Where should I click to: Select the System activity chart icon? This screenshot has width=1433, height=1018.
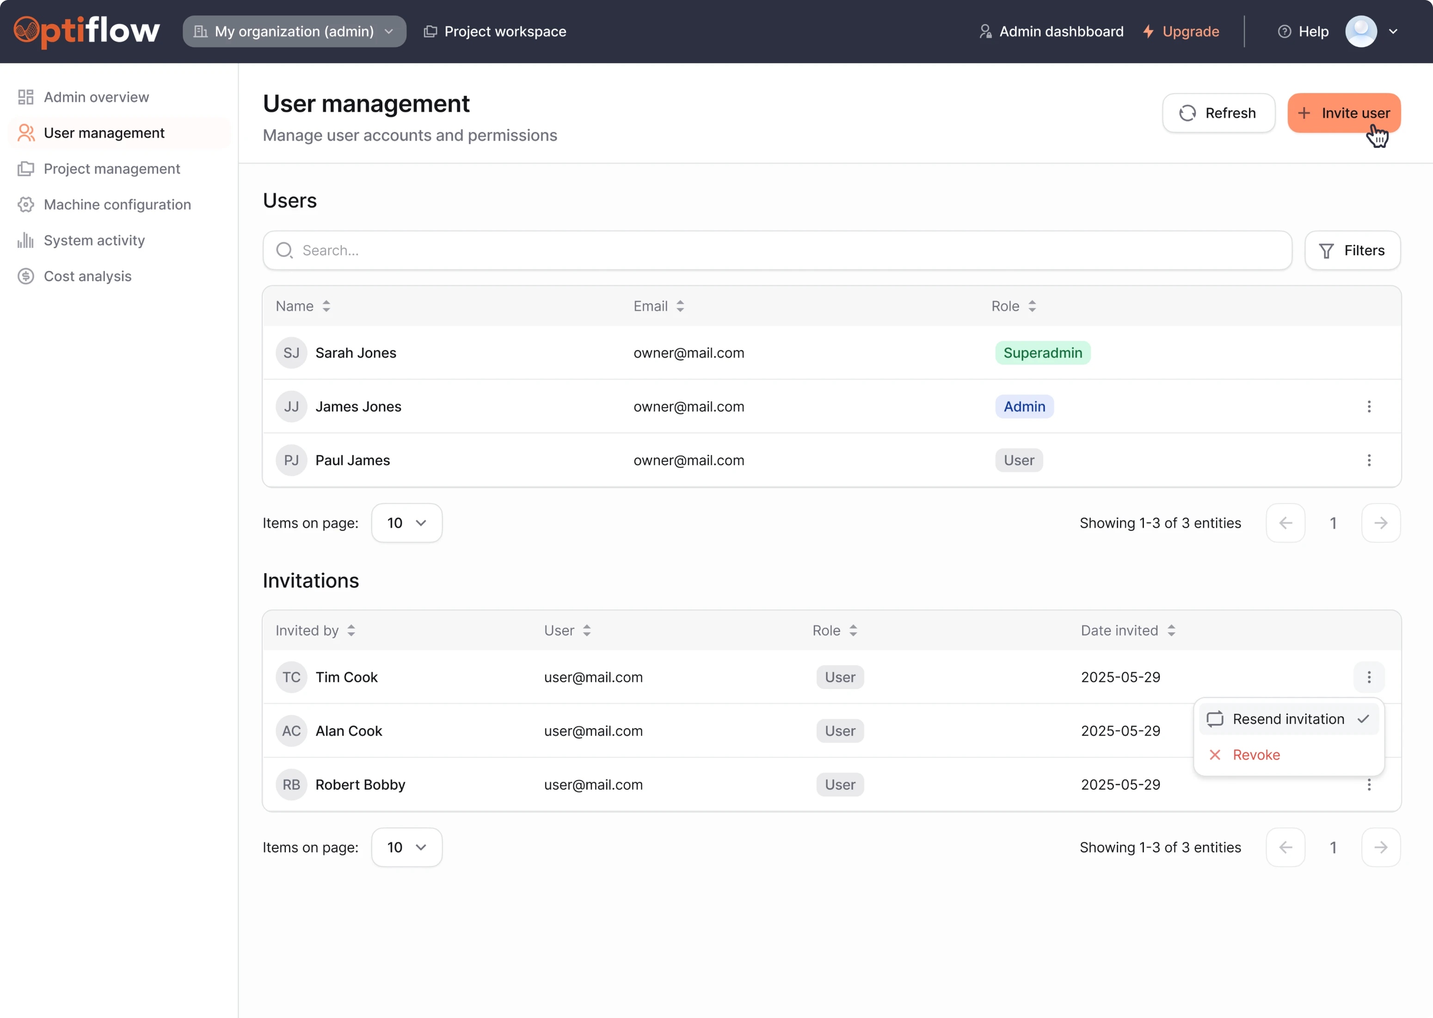26,240
